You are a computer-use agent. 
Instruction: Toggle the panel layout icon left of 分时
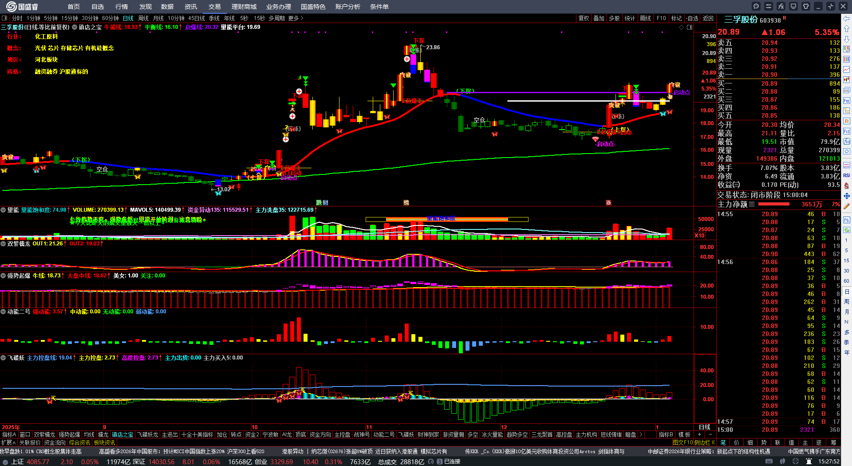[x=4, y=18]
